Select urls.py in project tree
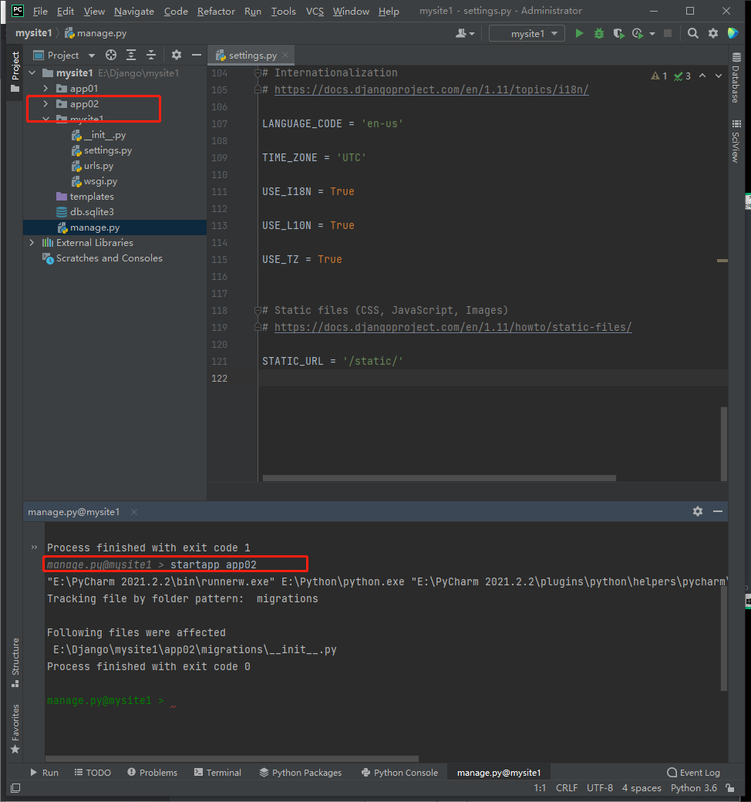 pos(99,166)
